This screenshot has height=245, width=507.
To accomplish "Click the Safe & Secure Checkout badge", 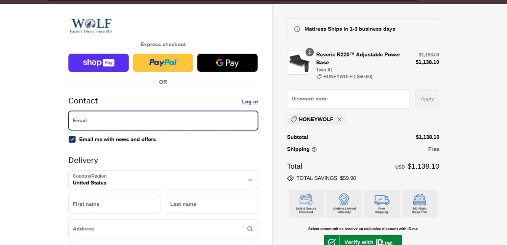I will (306, 204).
